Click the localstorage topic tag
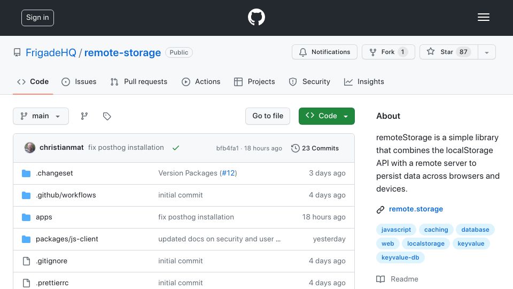This screenshot has height=289, width=513. [426, 244]
